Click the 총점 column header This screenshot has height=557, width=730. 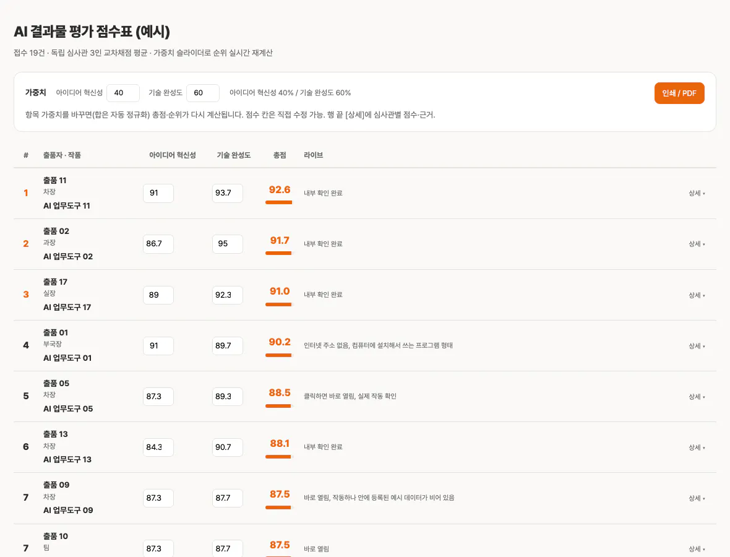280,155
